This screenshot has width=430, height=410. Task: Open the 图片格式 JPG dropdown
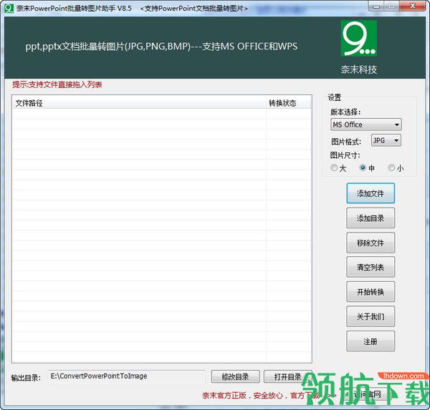(x=386, y=140)
